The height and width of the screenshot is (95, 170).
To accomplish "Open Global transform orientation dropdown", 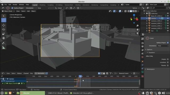I will click(60, 8).
